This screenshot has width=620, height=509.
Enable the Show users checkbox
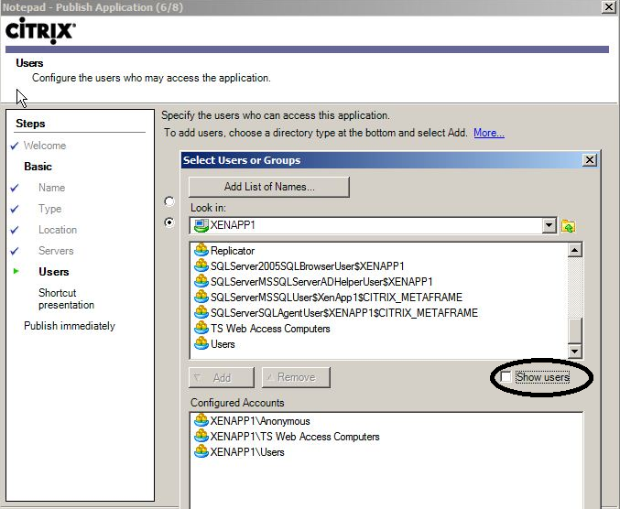click(506, 376)
